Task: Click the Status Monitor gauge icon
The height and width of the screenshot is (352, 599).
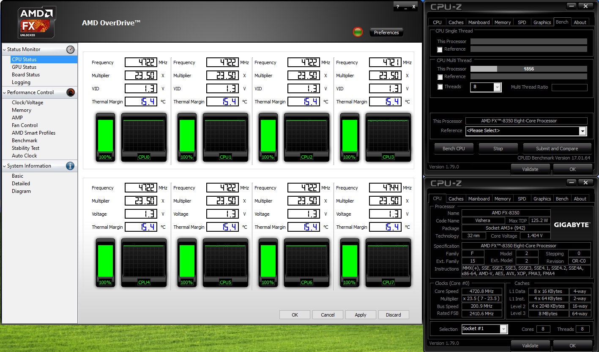Action: tap(71, 49)
